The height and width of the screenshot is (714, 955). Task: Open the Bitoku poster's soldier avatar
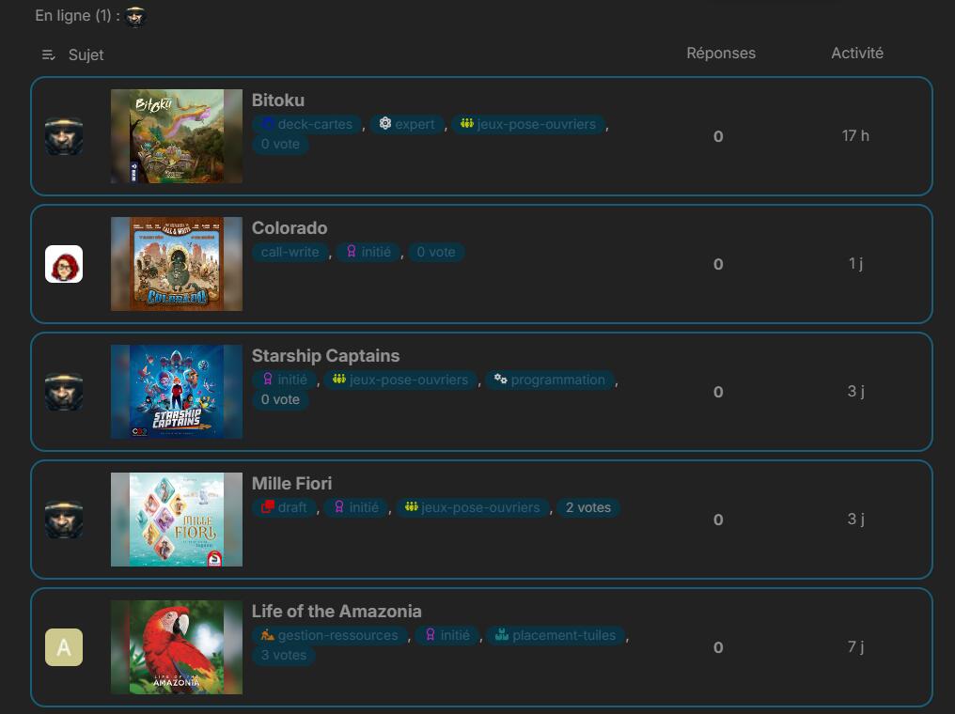pos(64,136)
